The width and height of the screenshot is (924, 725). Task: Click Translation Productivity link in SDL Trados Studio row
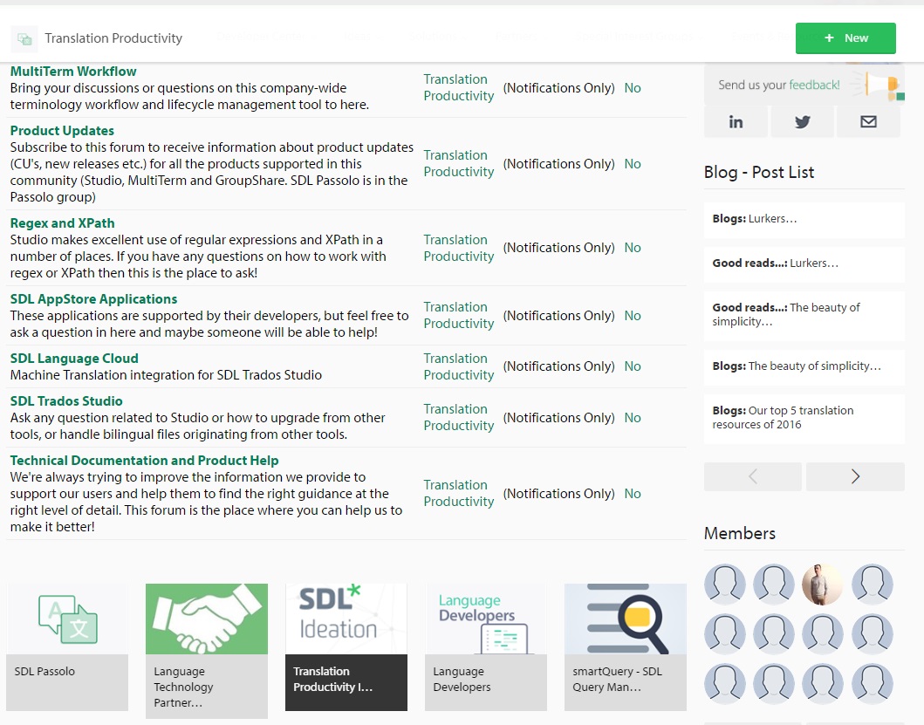(x=458, y=417)
